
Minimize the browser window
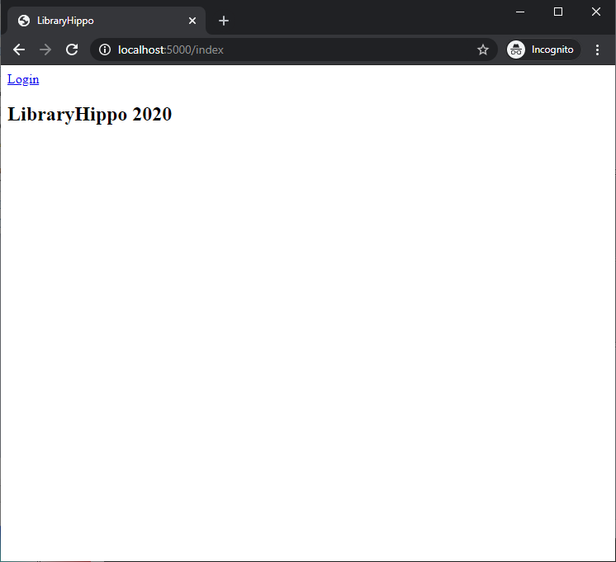pos(520,12)
